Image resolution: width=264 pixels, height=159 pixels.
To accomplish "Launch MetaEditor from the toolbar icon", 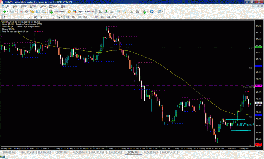I will pos(69,11).
